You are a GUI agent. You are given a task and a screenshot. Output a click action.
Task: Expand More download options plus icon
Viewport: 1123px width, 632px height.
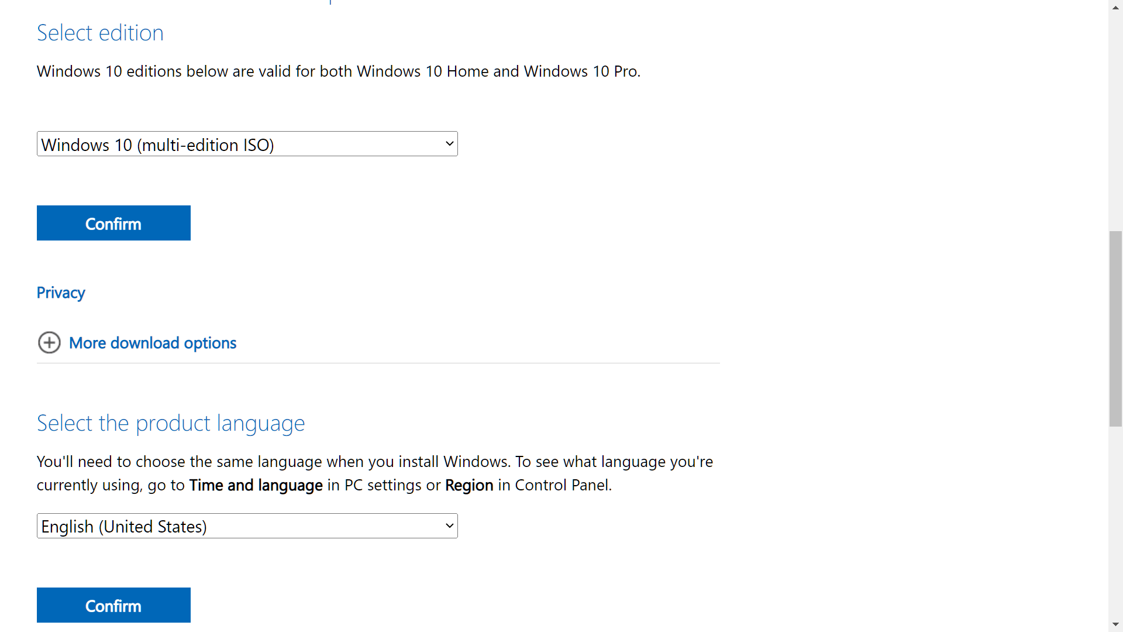49,343
